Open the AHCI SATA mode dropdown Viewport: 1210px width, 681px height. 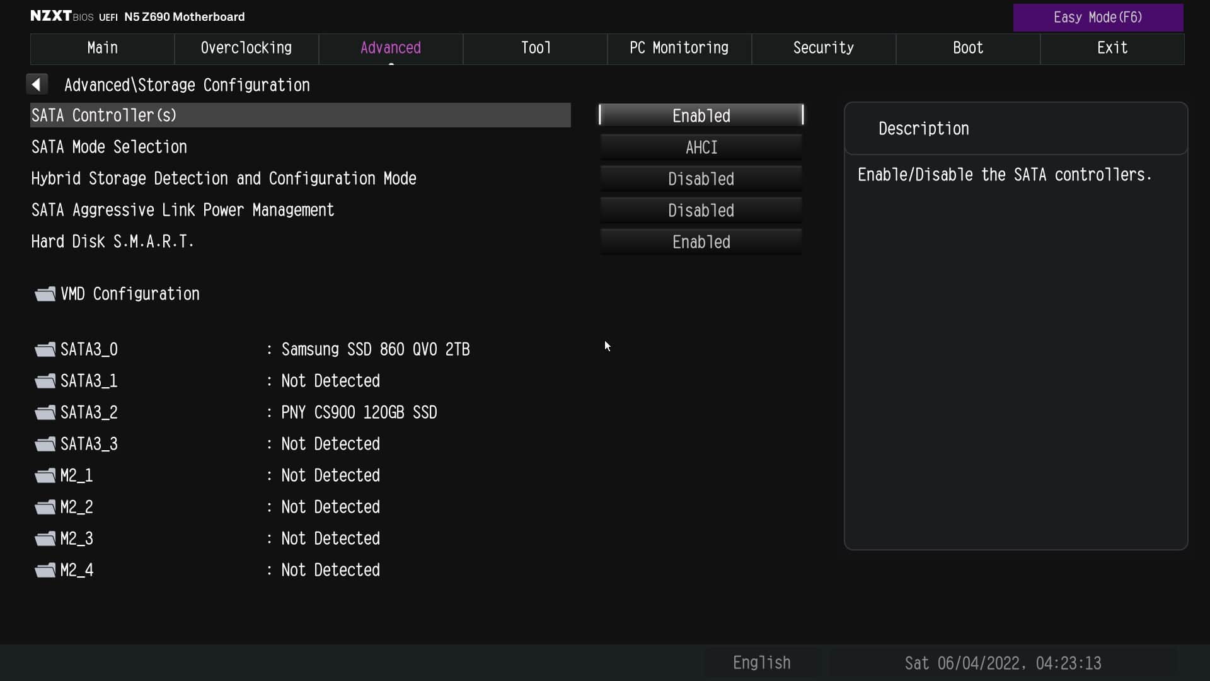click(701, 147)
